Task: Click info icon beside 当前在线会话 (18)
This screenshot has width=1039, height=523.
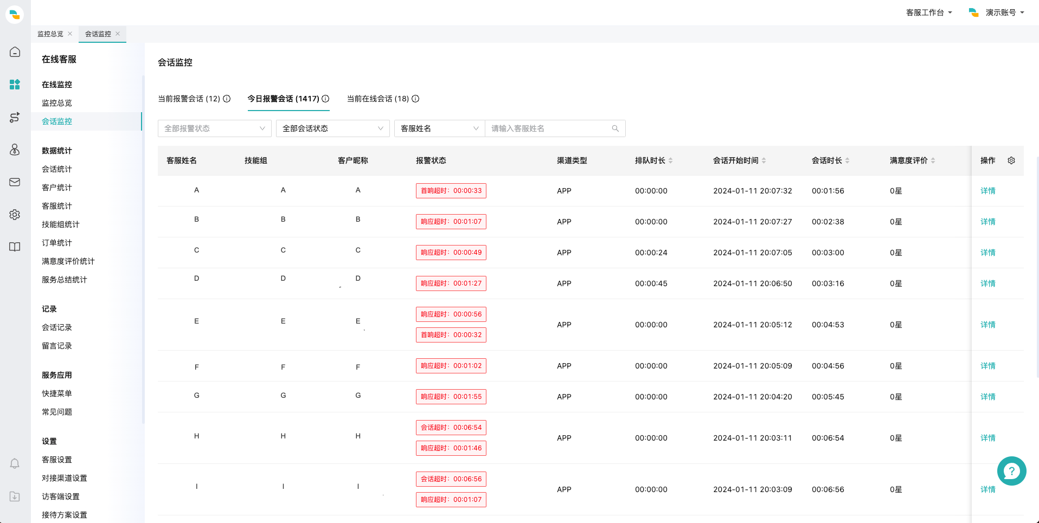Action: coord(415,99)
